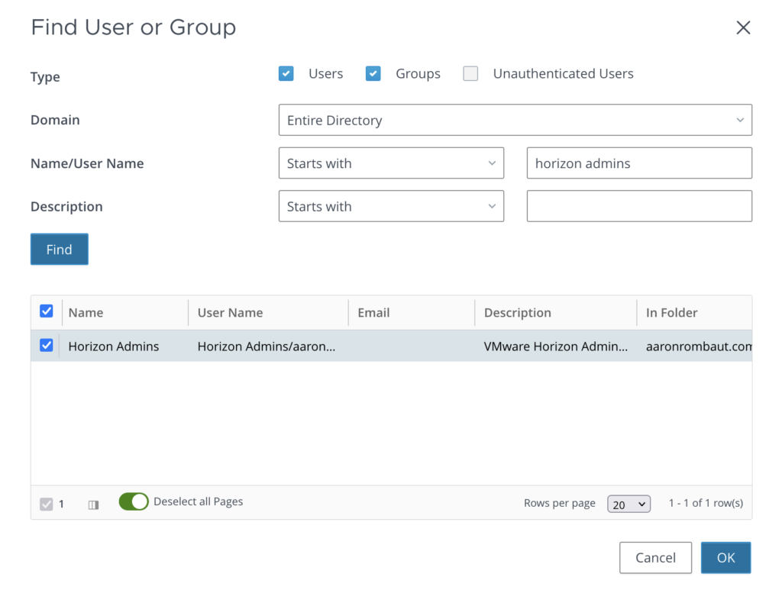Enable the Unauthenticated Users checkbox
The width and height of the screenshot is (782, 590).
471,74
